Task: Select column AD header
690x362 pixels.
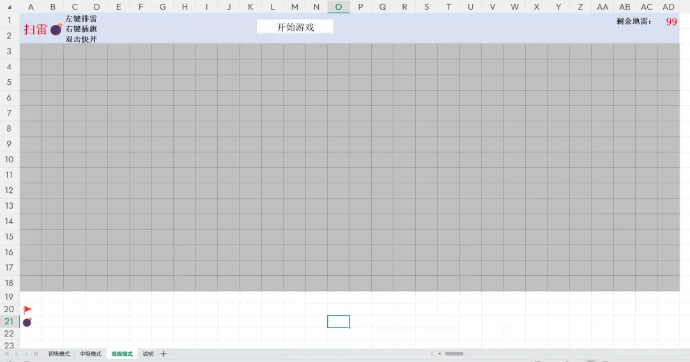Action: click(x=668, y=6)
